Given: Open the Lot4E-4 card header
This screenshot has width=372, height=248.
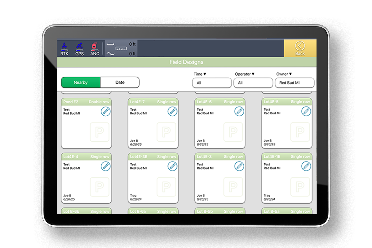Looking at the screenshot, I should coord(86,157).
